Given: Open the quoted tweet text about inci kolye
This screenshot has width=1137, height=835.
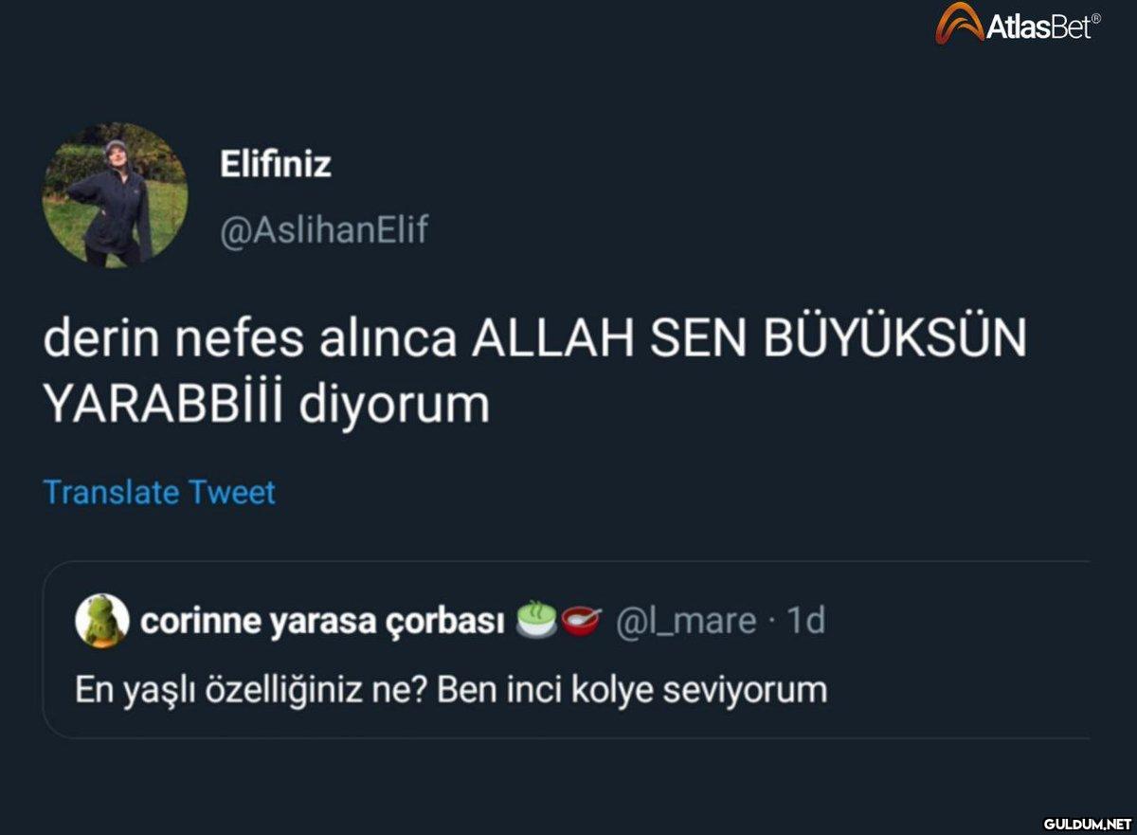Looking at the screenshot, I should click(x=450, y=689).
